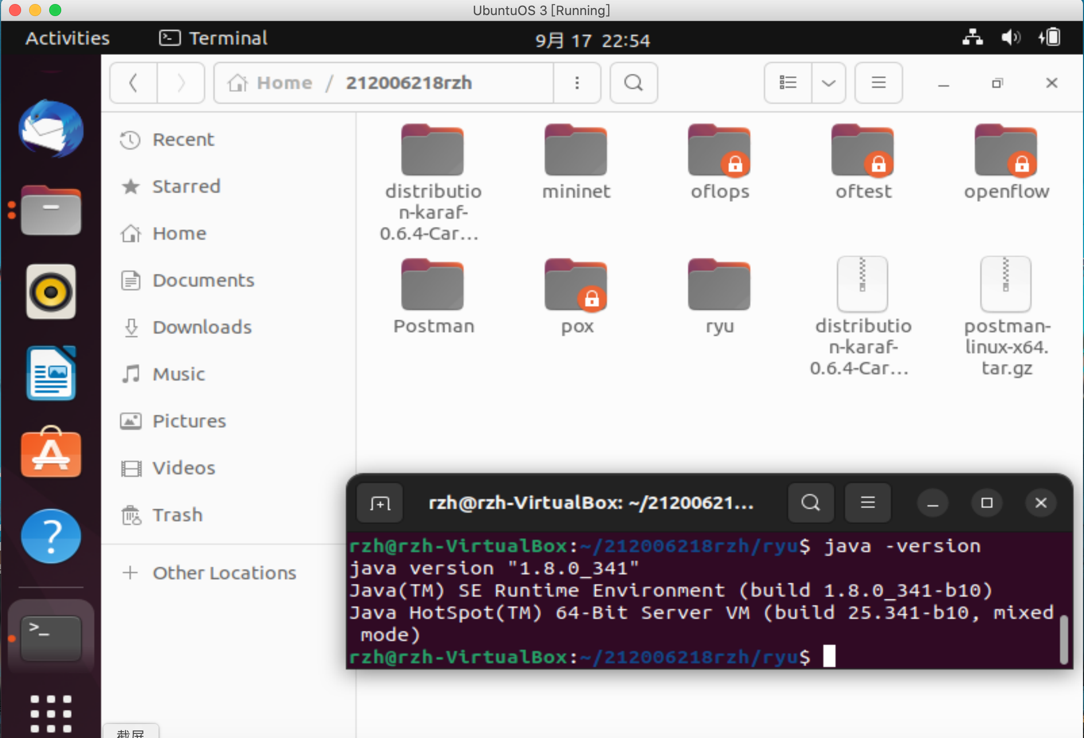Open the Downloads sidebar location
The image size is (1084, 738).
pos(202,327)
